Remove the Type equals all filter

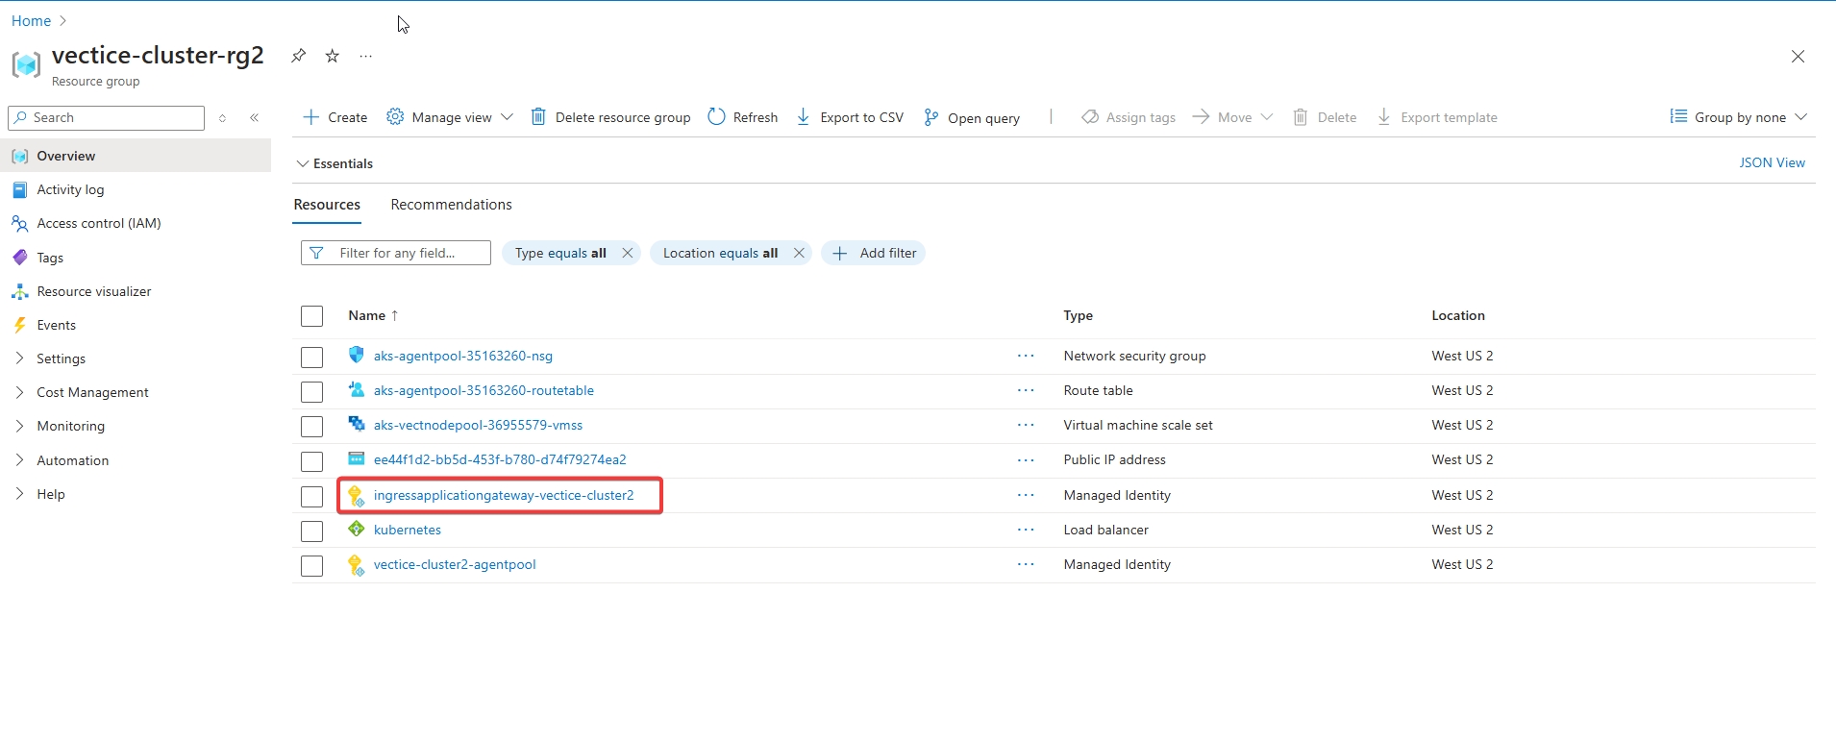coord(628,253)
